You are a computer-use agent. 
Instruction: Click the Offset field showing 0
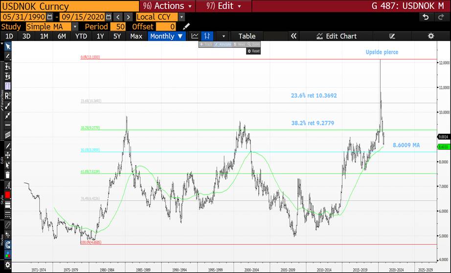pos(166,27)
